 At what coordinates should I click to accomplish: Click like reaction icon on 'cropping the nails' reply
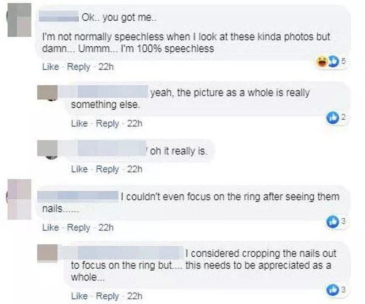[x=332, y=290]
